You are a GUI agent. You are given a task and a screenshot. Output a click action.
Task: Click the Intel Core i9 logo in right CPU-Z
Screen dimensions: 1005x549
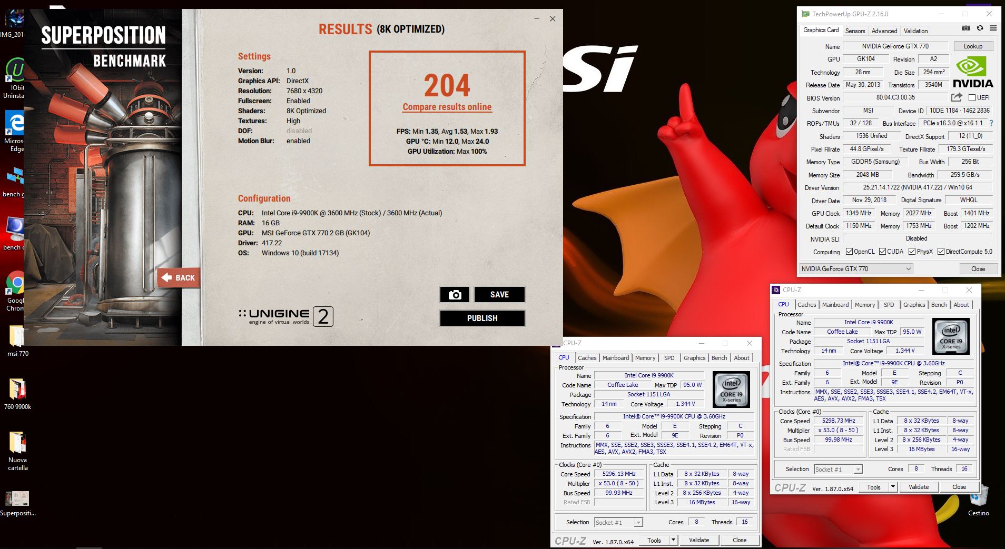coord(951,336)
